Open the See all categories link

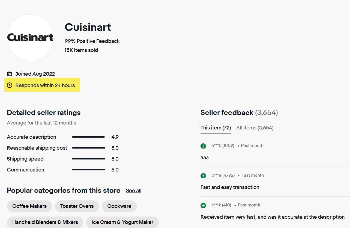click(x=133, y=191)
